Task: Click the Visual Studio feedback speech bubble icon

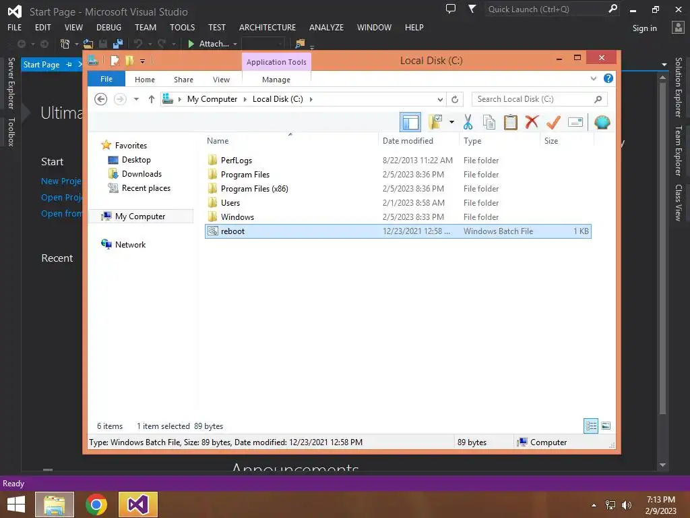Action: point(451,9)
